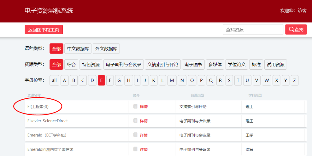
Task: Focus the 查找资源 search input field
Action: [x=253, y=30]
